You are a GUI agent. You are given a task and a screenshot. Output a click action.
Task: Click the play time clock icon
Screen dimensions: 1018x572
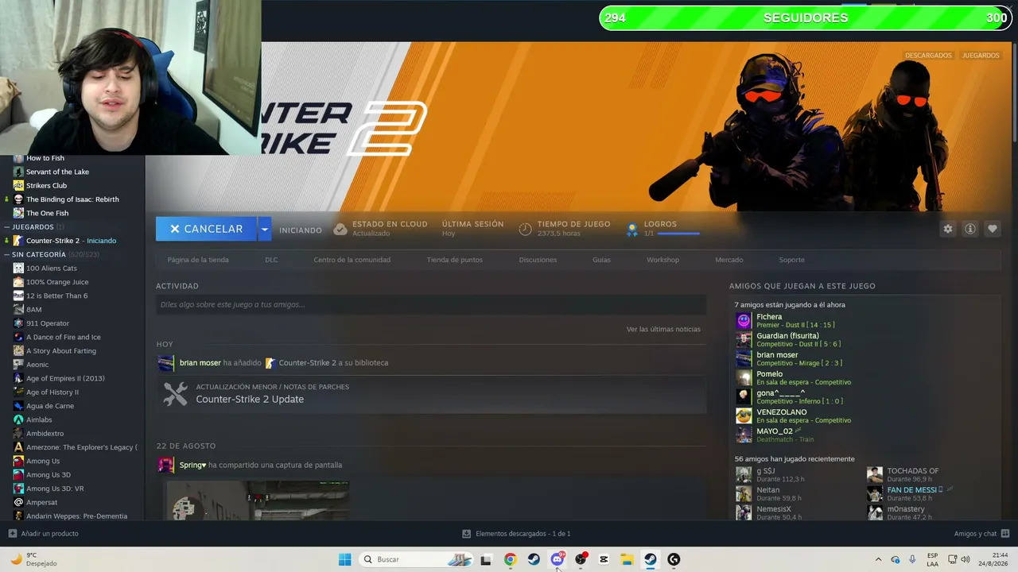[x=525, y=229]
